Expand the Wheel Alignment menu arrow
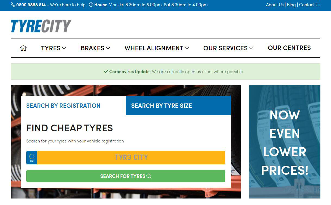 (x=187, y=48)
